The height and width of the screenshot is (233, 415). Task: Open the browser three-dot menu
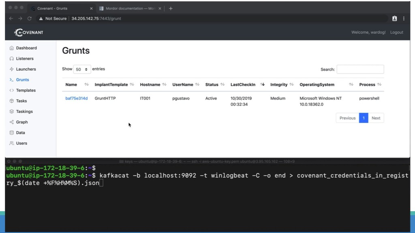coord(404,19)
